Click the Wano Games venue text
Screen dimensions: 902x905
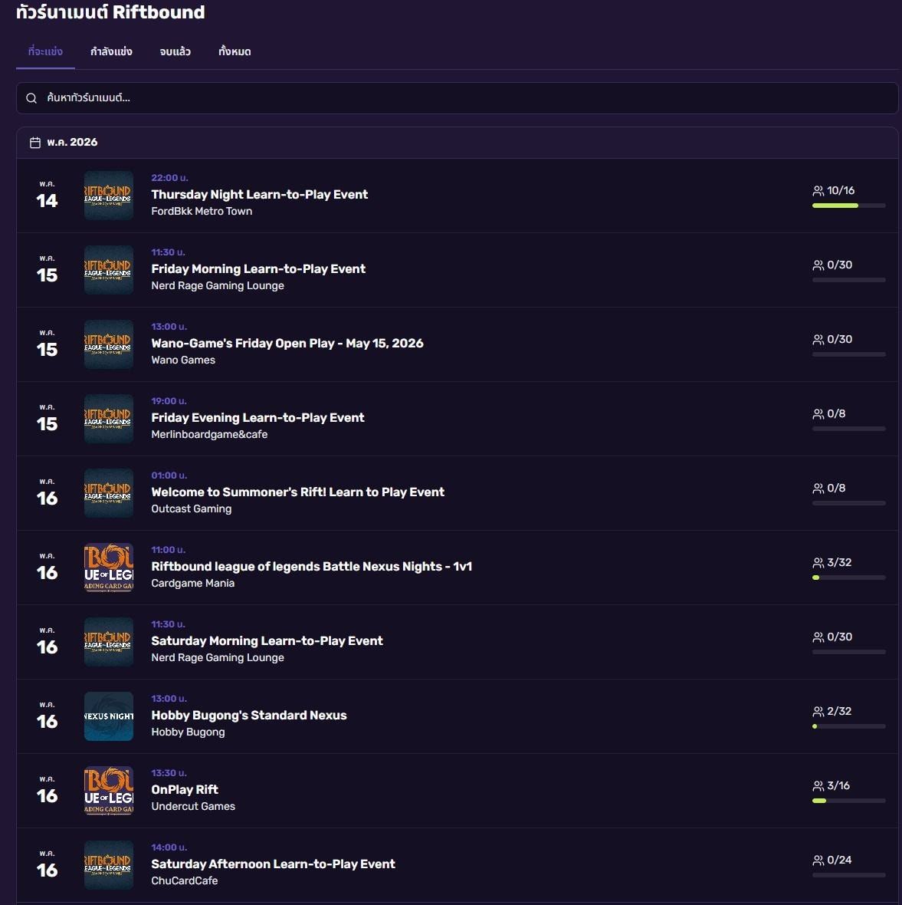point(183,360)
